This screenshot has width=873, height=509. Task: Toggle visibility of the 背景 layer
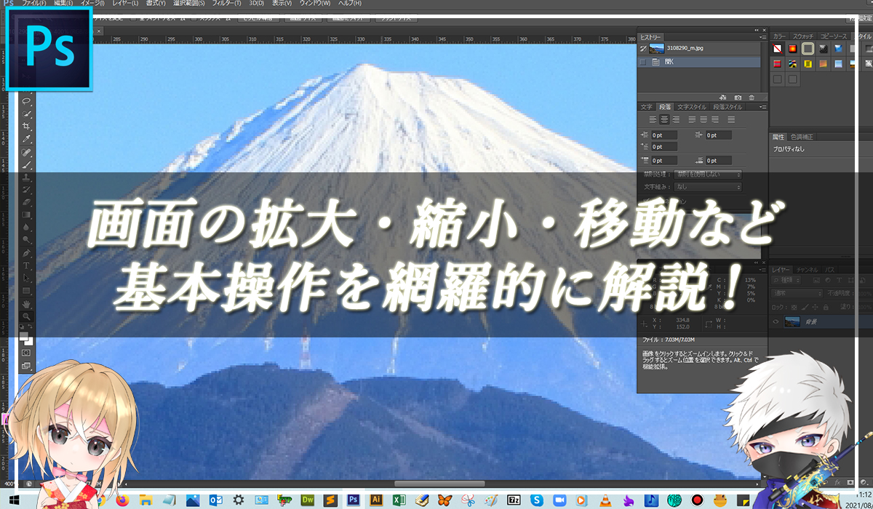776,321
